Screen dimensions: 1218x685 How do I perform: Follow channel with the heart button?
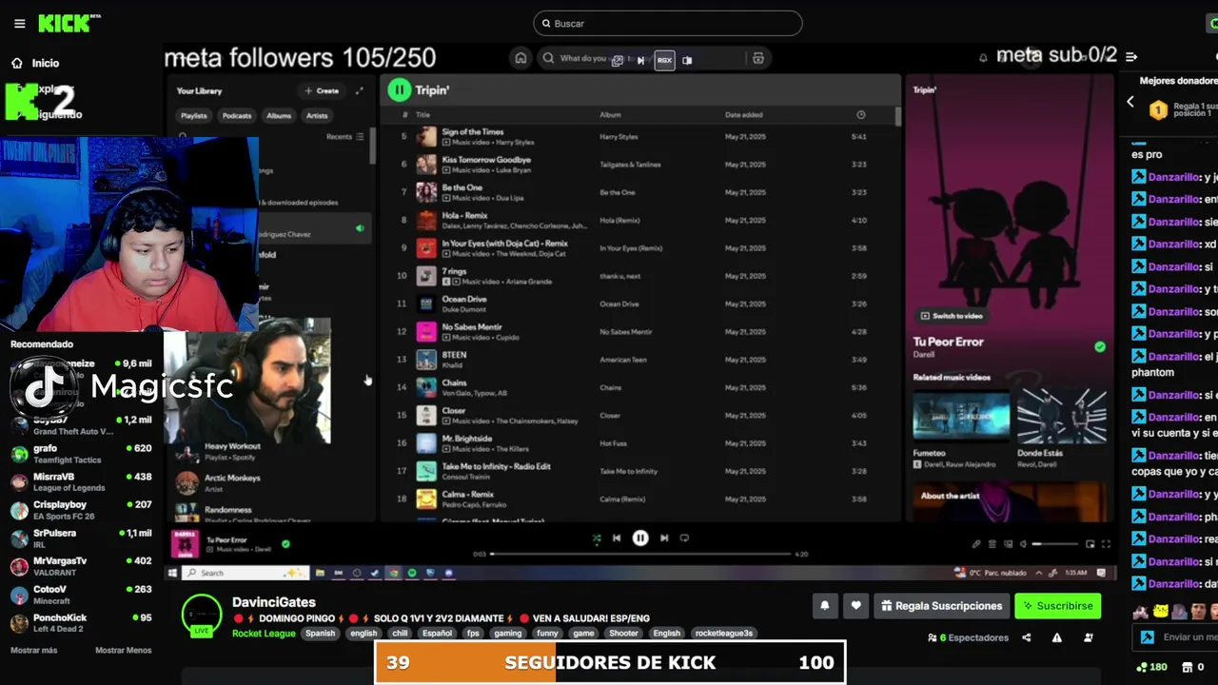(855, 605)
